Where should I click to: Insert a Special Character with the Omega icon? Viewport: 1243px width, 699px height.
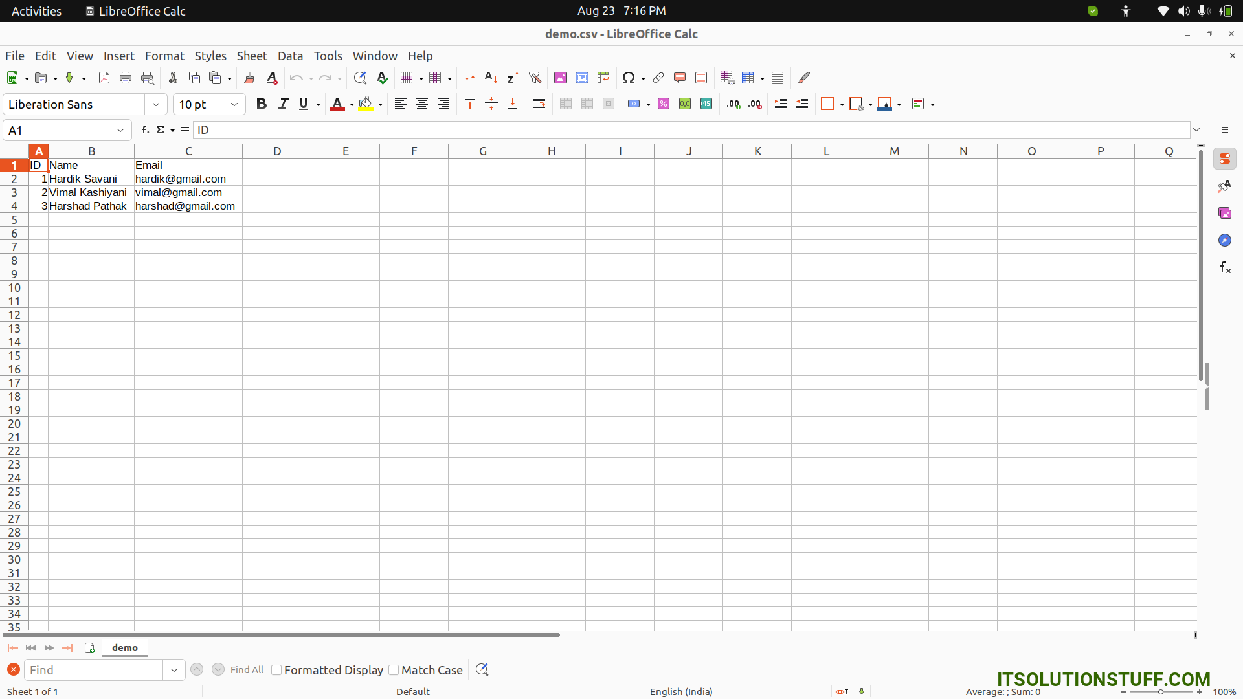click(629, 78)
